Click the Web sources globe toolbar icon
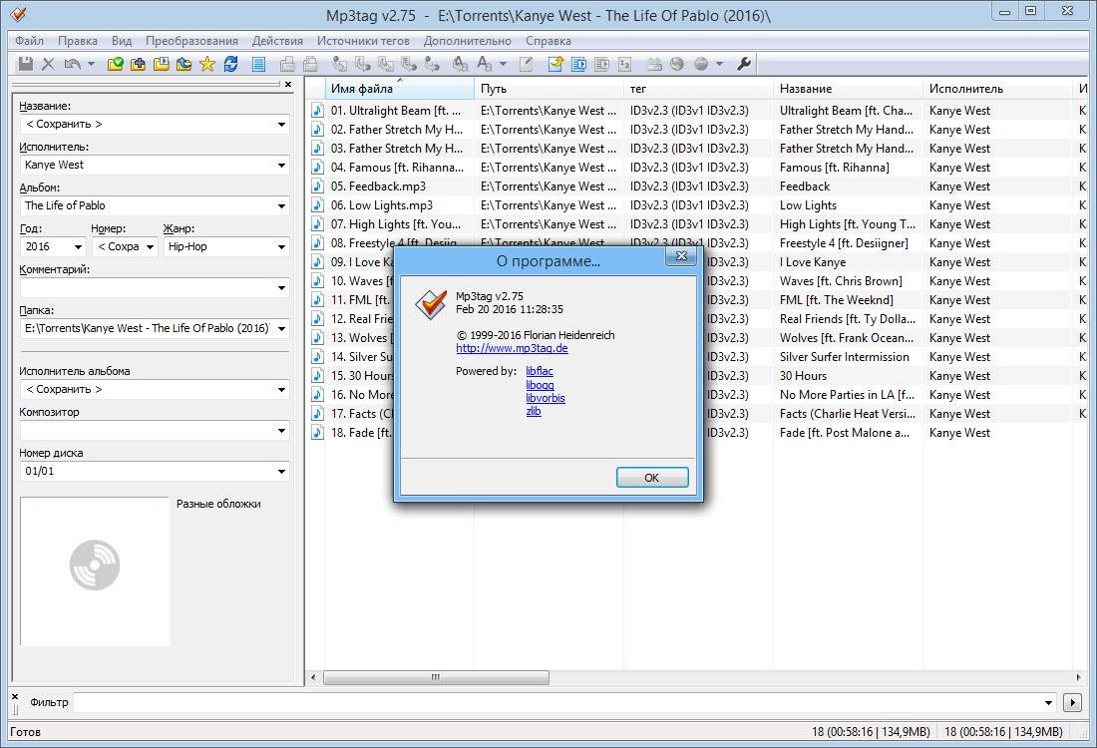The width and height of the screenshot is (1097, 748). [701, 65]
